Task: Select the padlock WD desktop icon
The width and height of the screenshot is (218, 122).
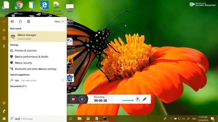Action: [x=70, y=63]
